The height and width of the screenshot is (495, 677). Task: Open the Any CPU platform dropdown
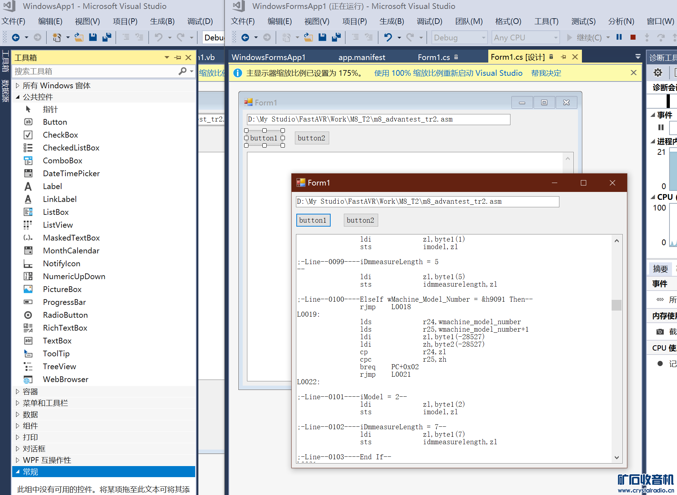click(x=555, y=38)
